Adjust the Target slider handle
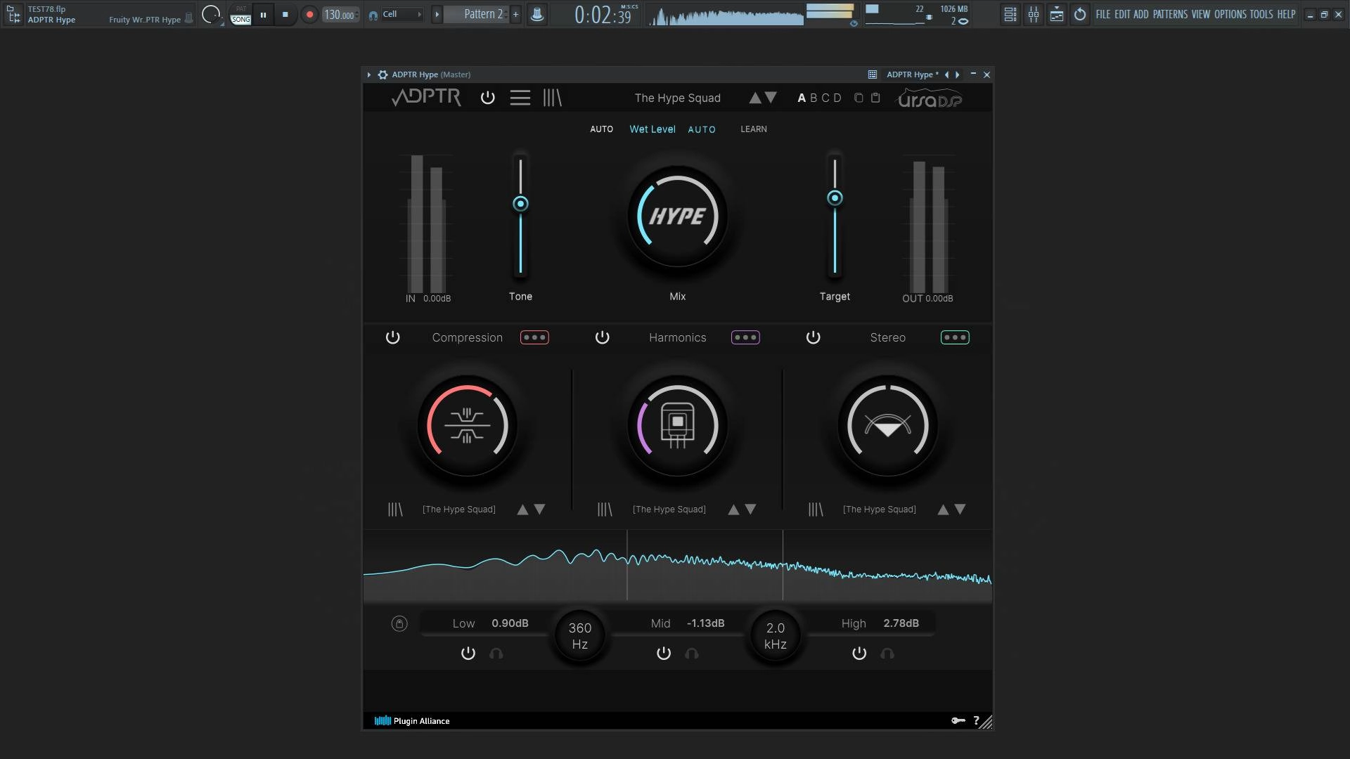1350x759 pixels. click(x=835, y=198)
